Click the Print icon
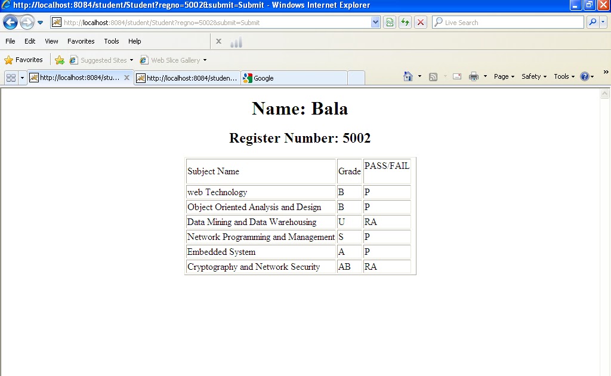 (474, 76)
